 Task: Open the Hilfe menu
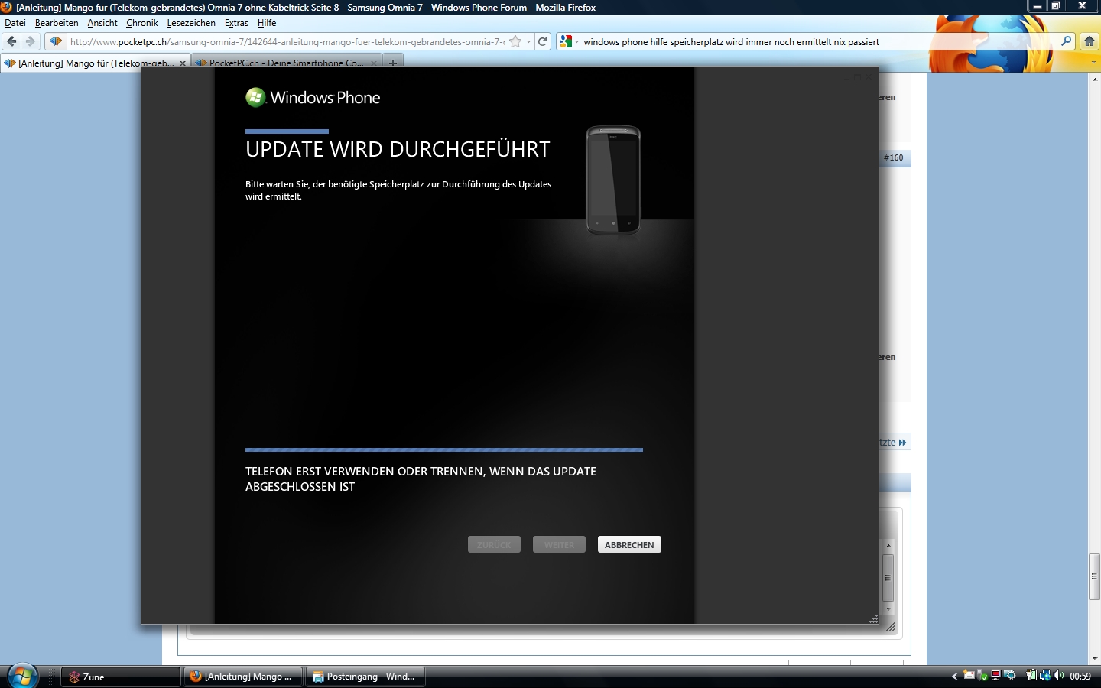click(267, 23)
